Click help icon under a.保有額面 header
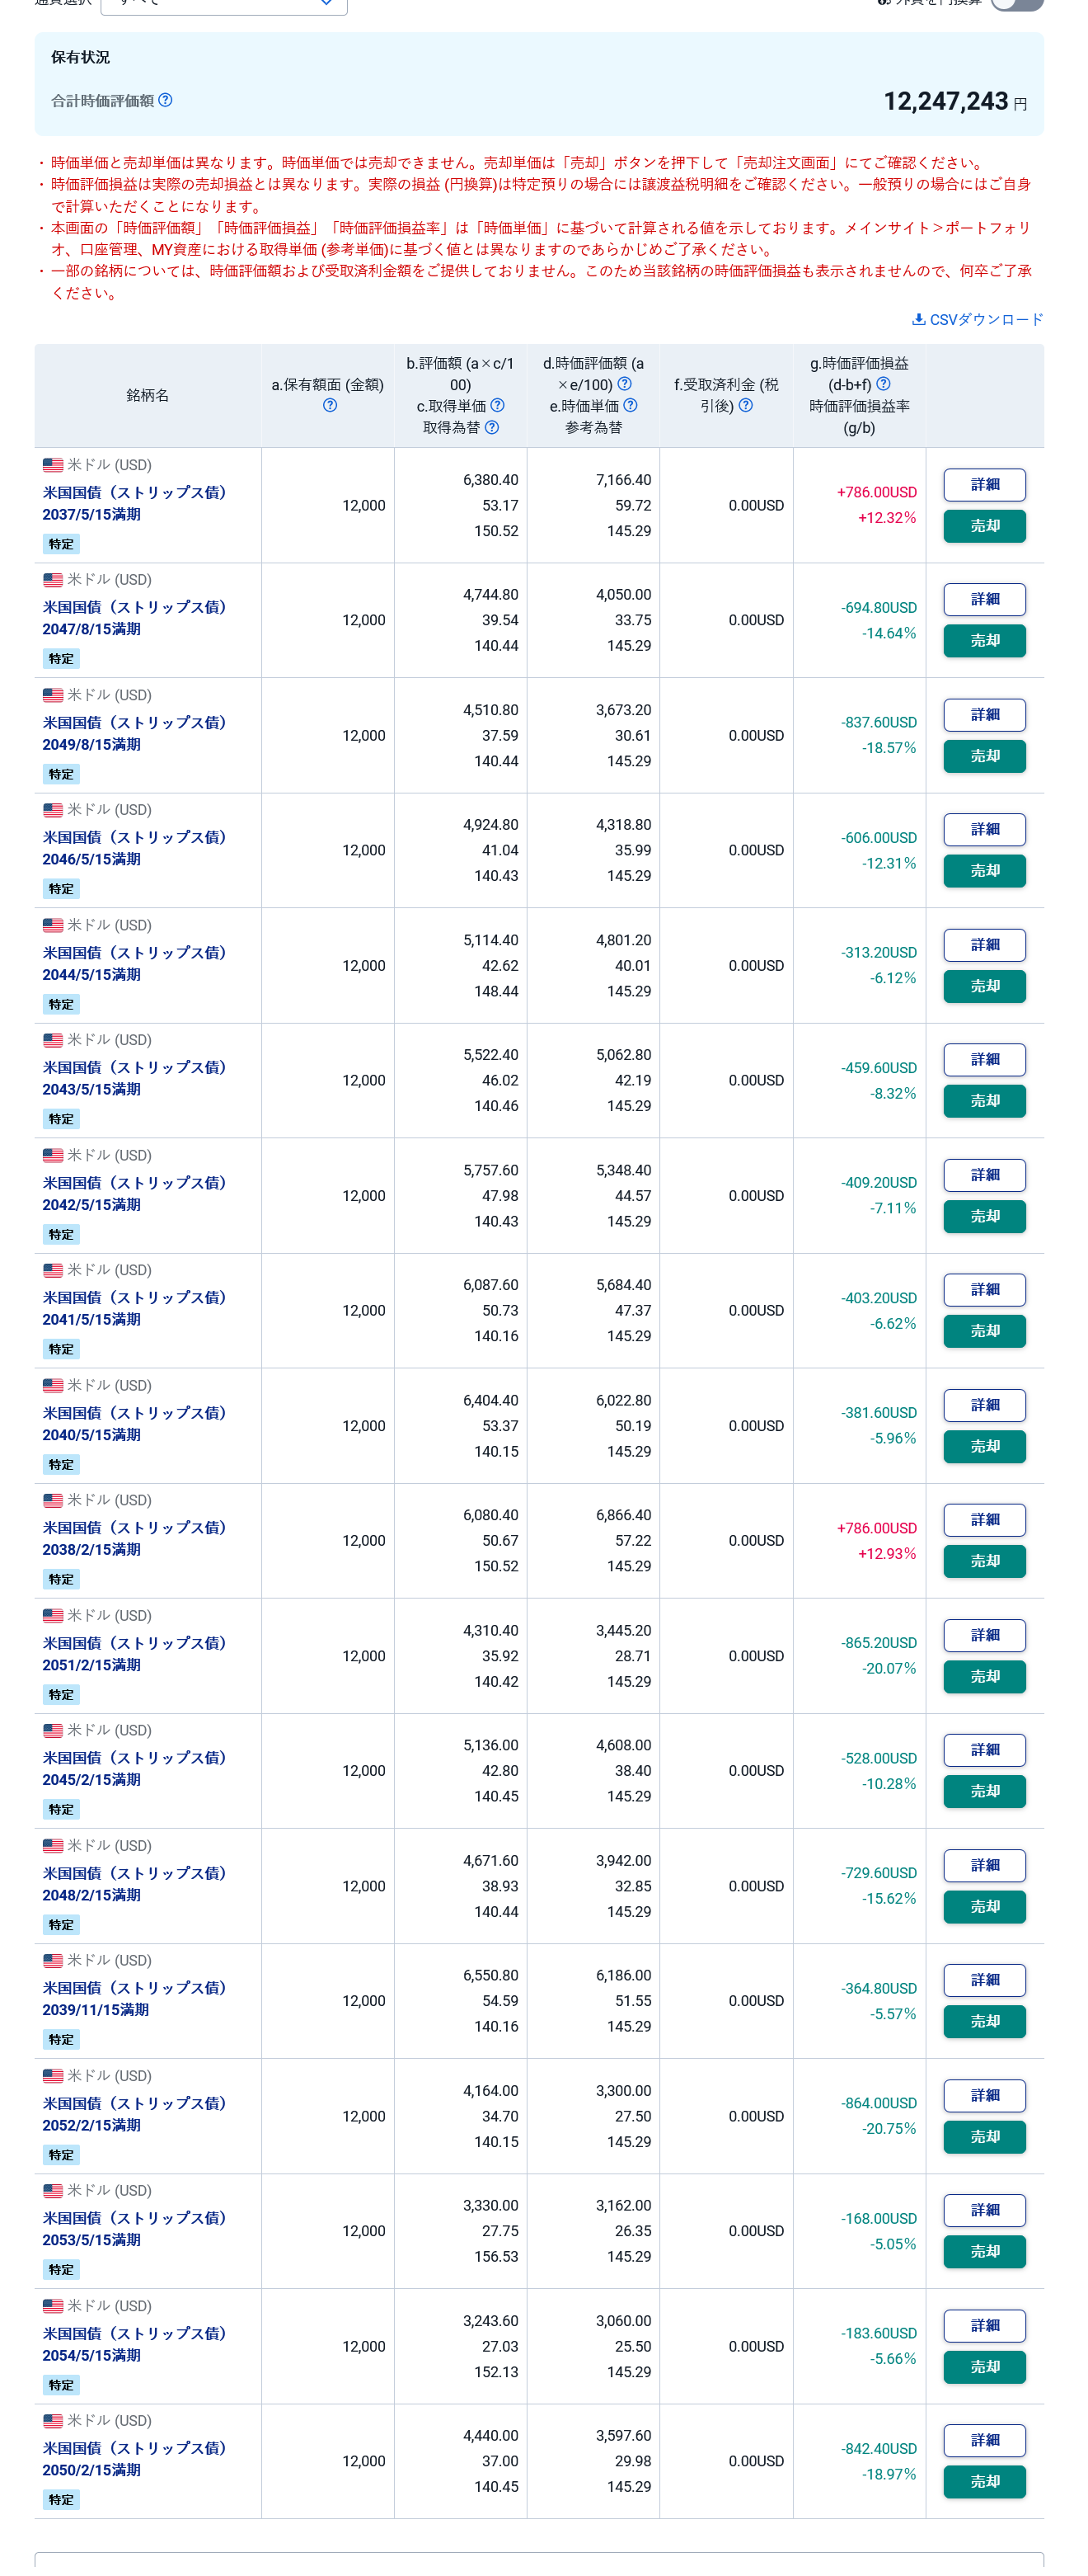 (x=330, y=405)
